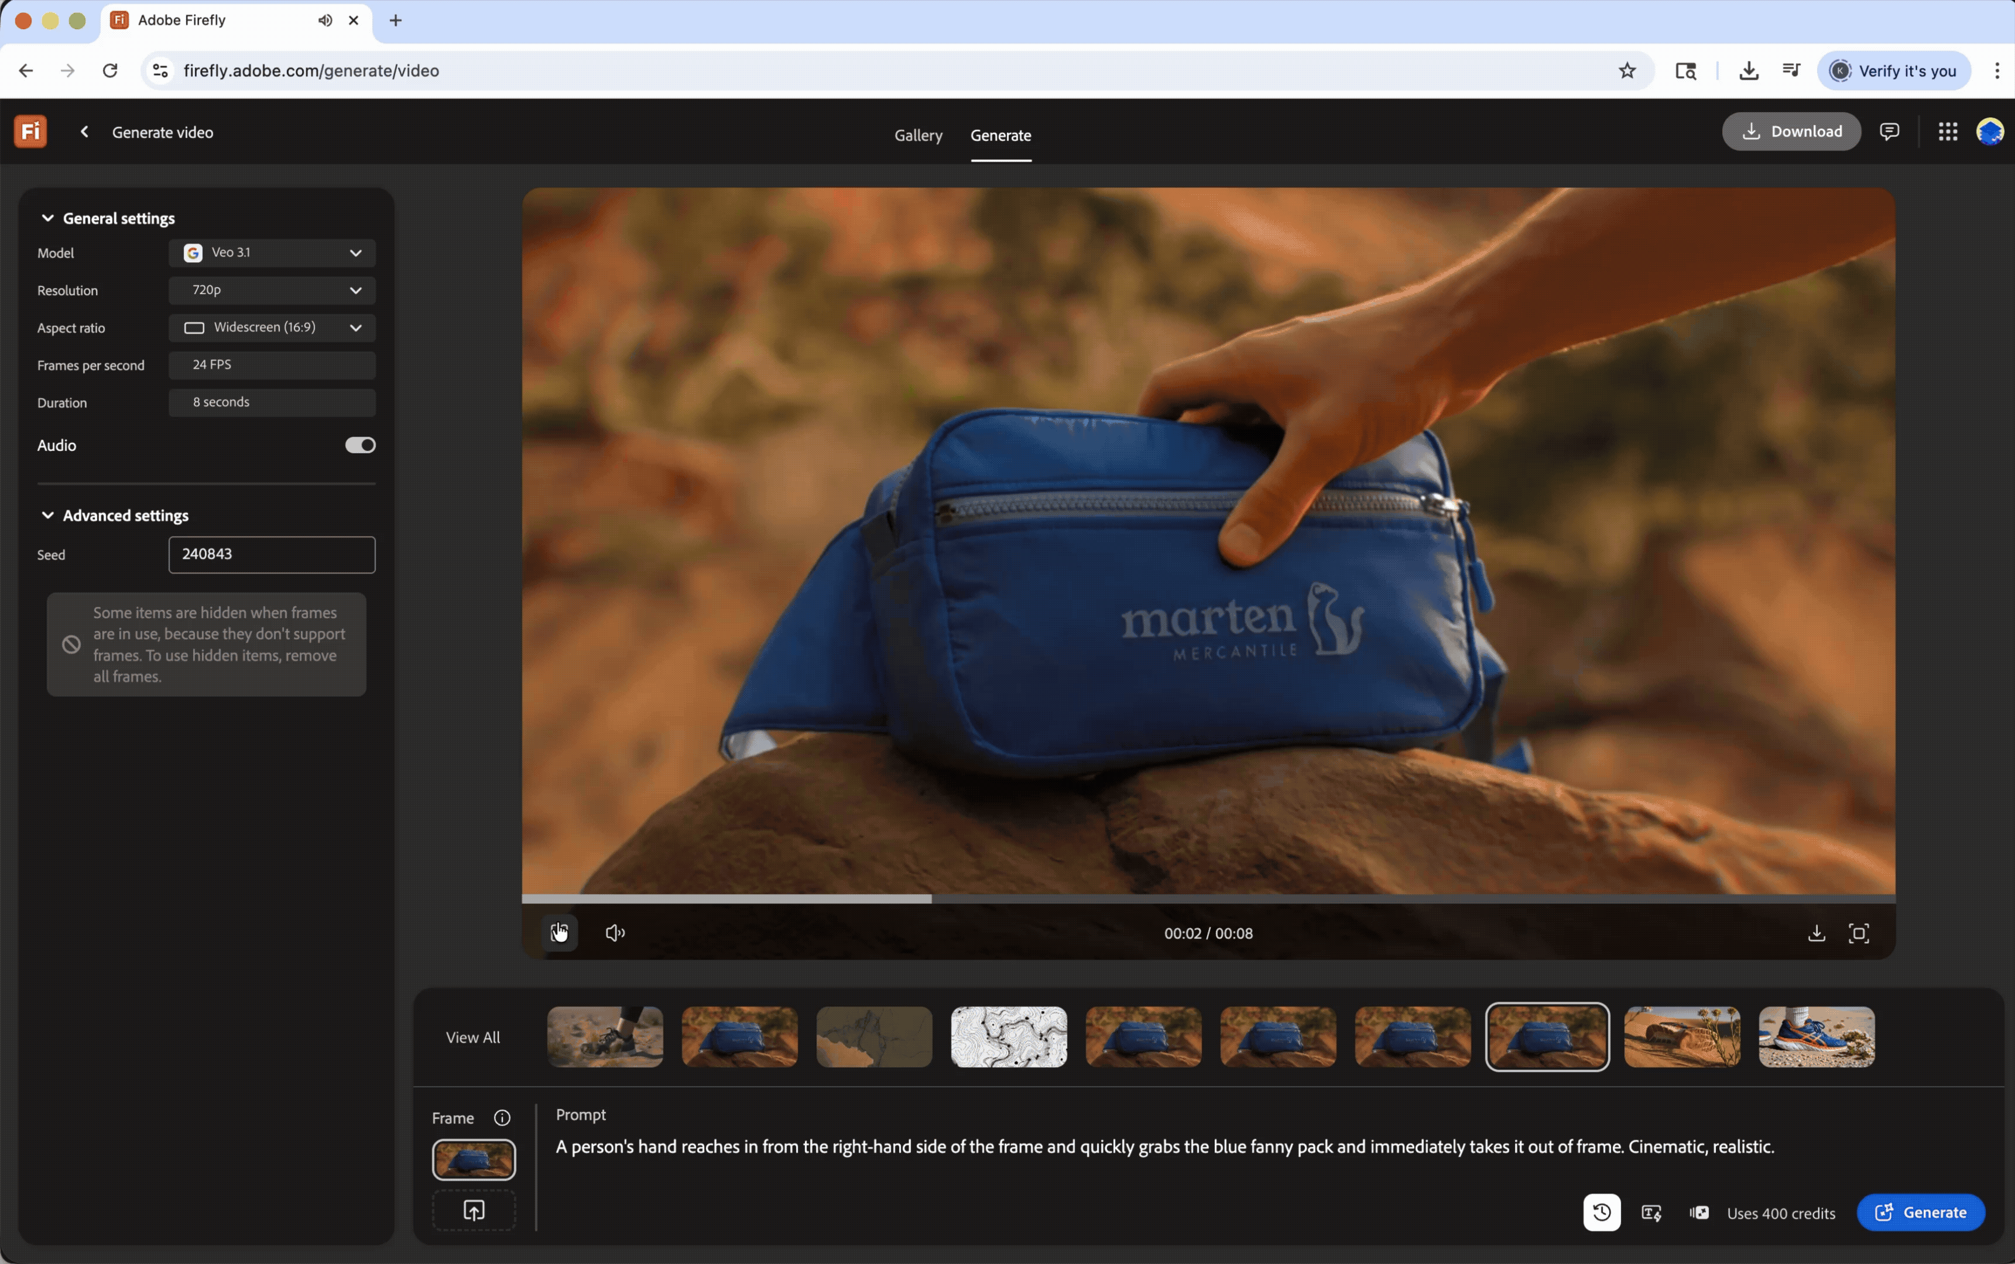Switch to the Gallery tab
This screenshot has width=2015, height=1264.
(x=917, y=135)
